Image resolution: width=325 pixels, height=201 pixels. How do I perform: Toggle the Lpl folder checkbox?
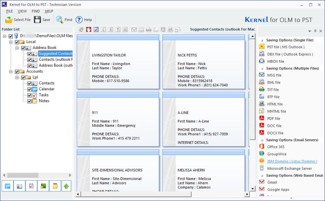coord(23,78)
